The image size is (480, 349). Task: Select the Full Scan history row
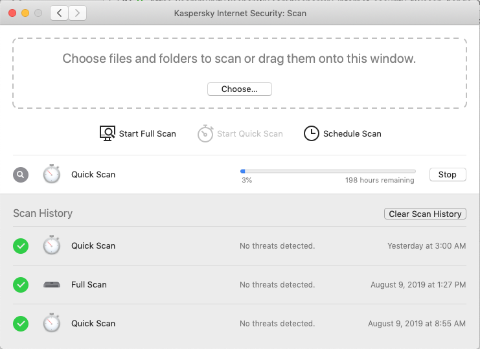240,285
